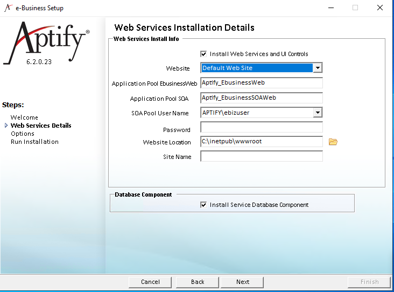Click the Aptify logo image
Viewport: 394px width, 292px height.
point(46,43)
